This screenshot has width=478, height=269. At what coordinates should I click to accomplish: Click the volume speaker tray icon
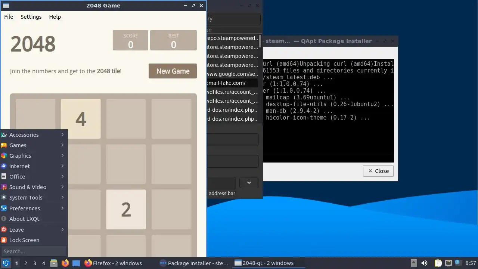click(424, 263)
